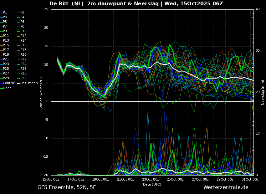This screenshot has width=266, height=194.
Task: Select the P15 legend entry
Action: coord(4,45)
